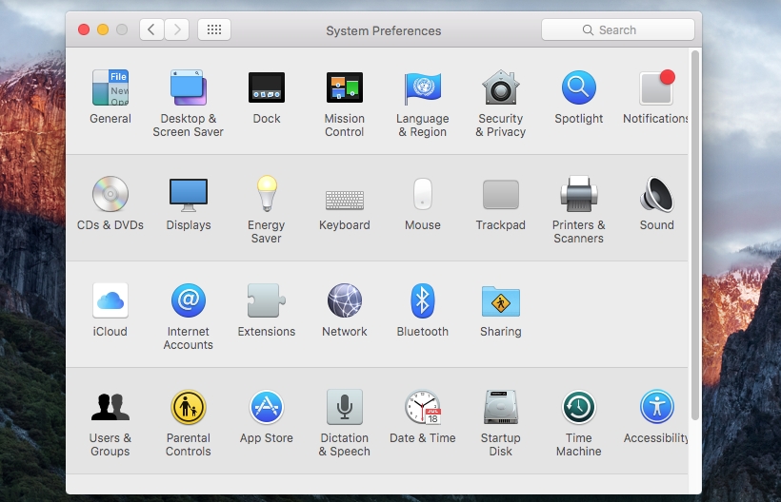Open the Displays preferences icon
This screenshot has height=502, width=781.
point(189,195)
